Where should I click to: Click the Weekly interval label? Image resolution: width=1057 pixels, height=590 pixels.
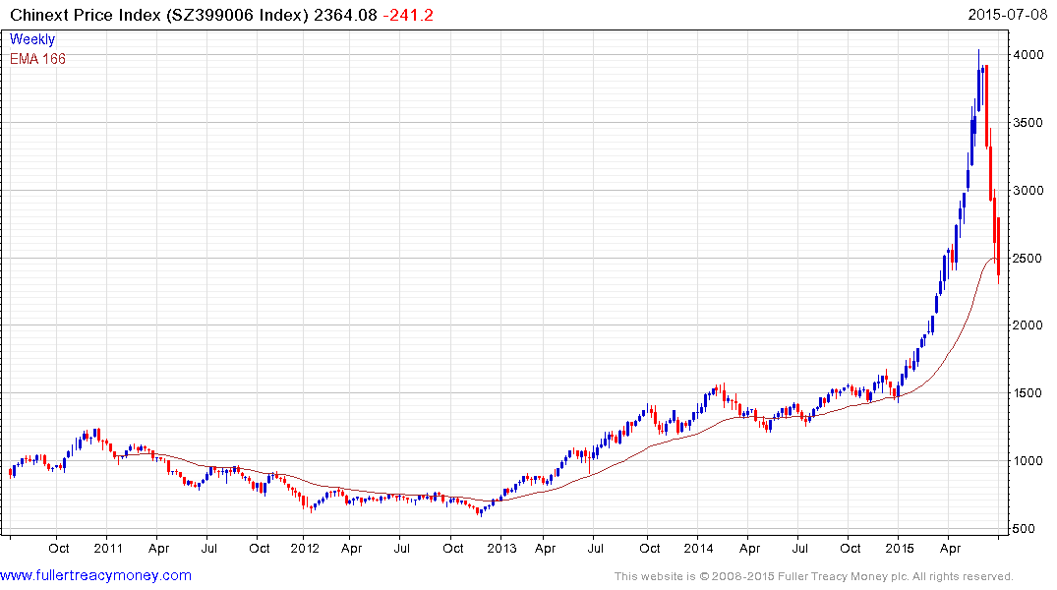[x=32, y=39]
